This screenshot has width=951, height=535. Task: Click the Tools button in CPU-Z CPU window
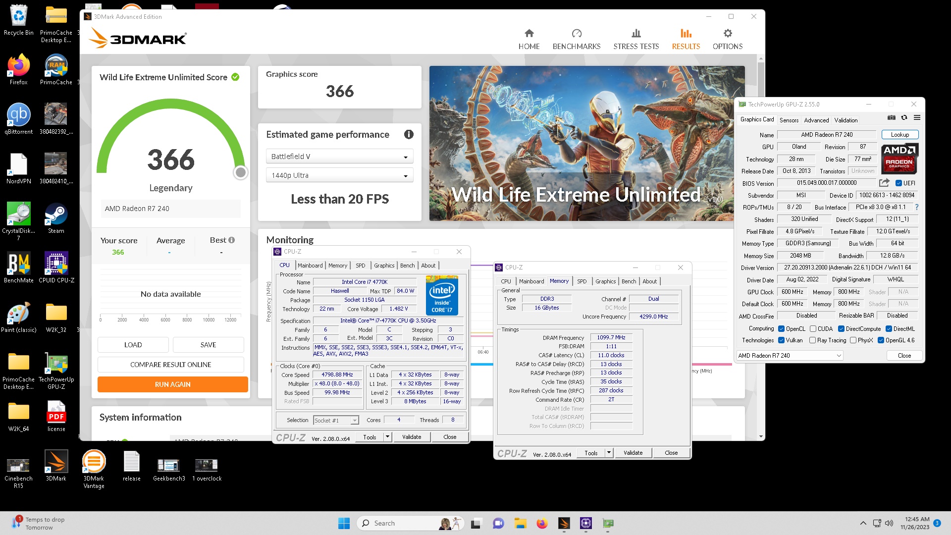(x=370, y=437)
